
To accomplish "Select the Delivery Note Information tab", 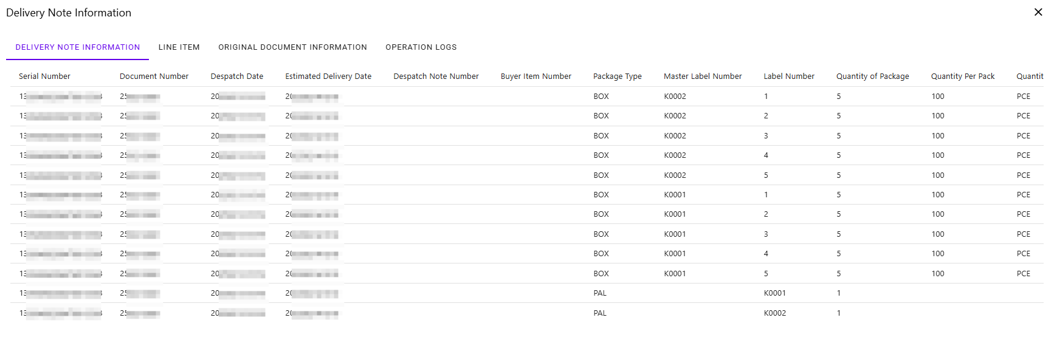I will 78,47.
